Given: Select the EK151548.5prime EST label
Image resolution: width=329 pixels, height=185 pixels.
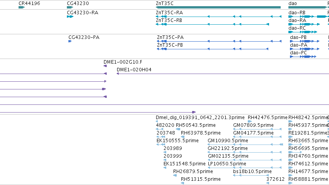Looking at the screenshot, I should (184, 164).
